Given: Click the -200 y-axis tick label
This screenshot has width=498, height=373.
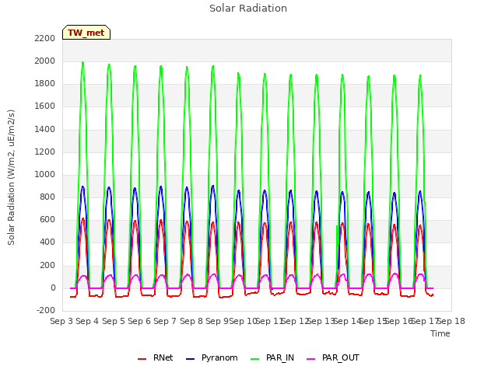Looking at the screenshot, I should 46,311.
